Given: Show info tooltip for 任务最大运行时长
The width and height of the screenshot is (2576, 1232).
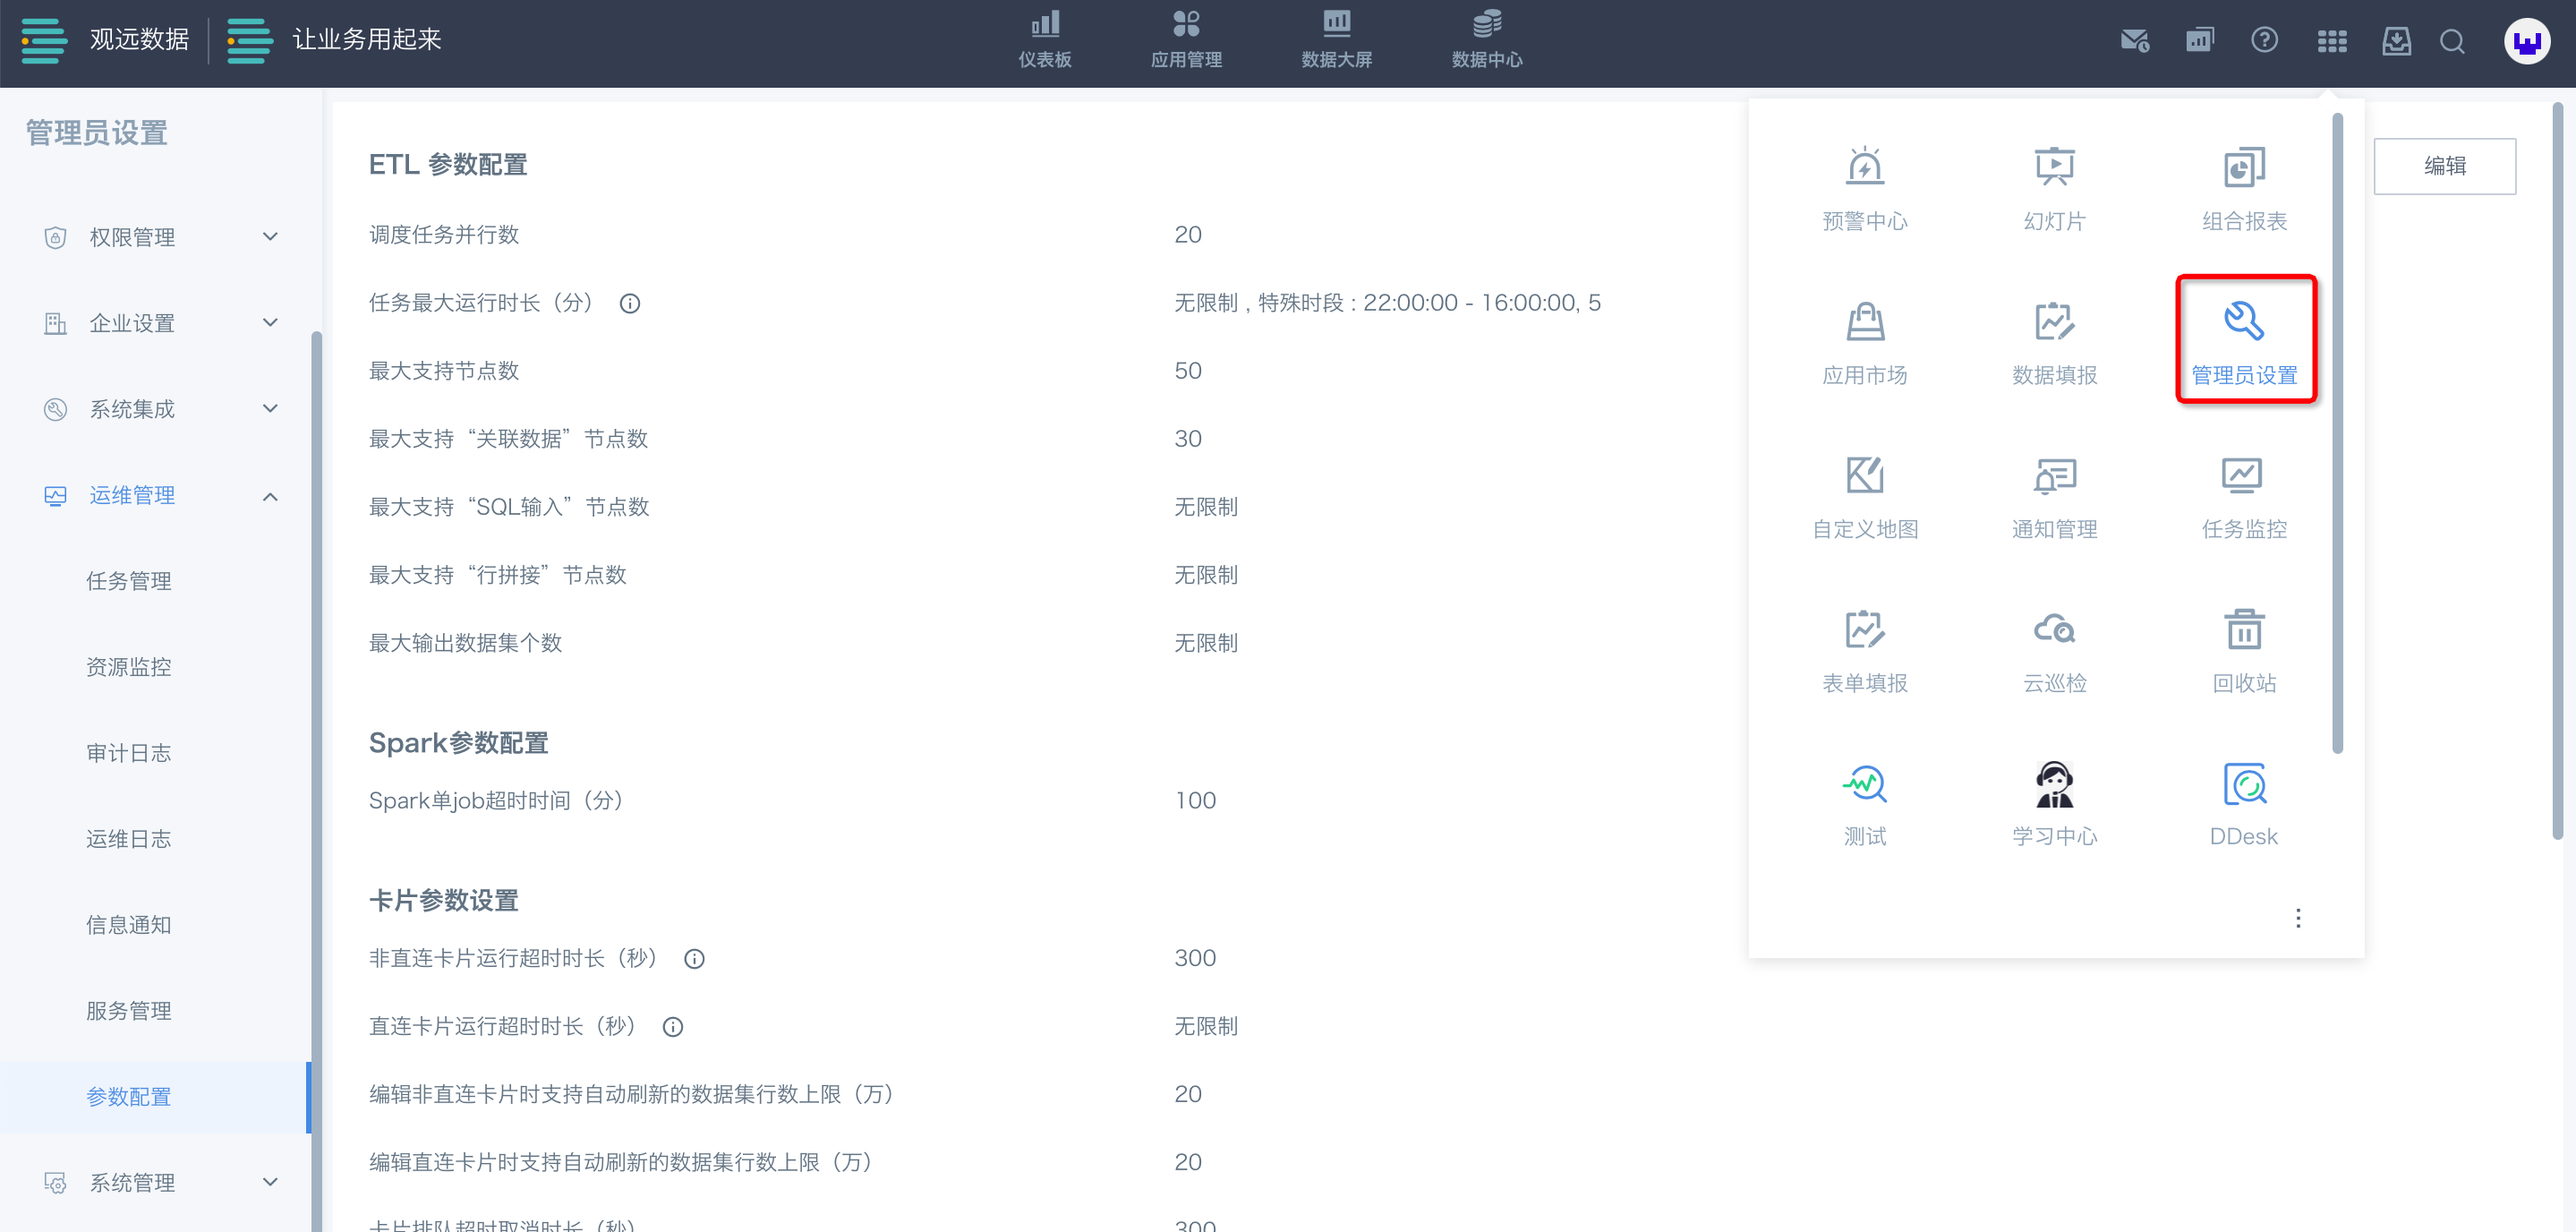Looking at the screenshot, I should (x=630, y=303).
